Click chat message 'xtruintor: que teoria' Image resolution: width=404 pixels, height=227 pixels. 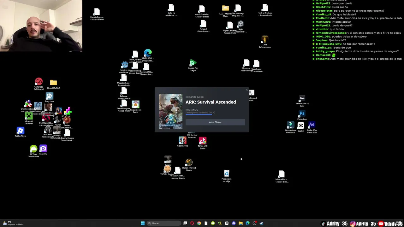330,29
